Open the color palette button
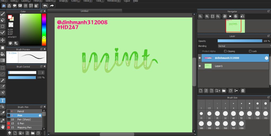Viewport: 271px width, 136px height. pos(11,43)
